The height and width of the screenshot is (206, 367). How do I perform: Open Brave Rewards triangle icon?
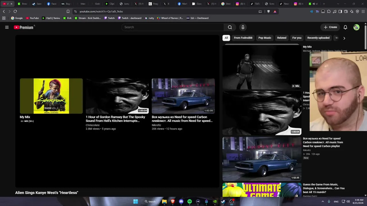tap(275, 11)
